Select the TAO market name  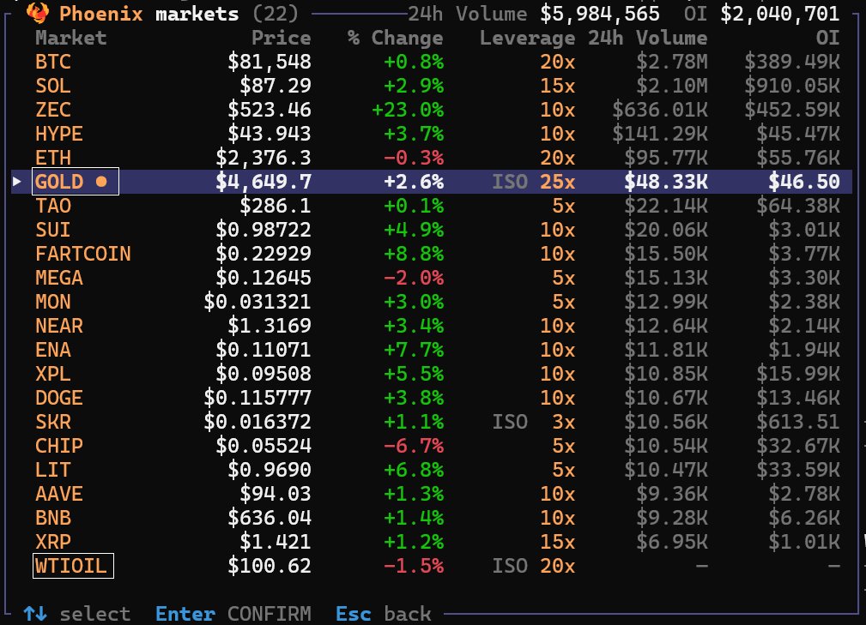click(53, 206)
